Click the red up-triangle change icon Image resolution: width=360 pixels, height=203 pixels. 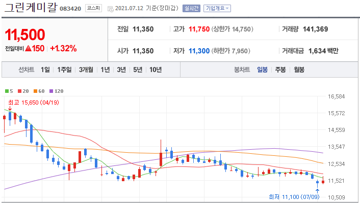tap(28, 48)
